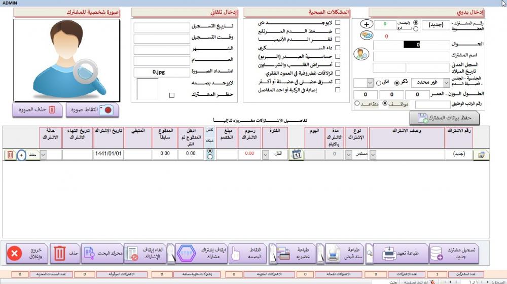Check تمزق عضلي في عضلة أو أكثر checkbox
This screenshot has width=507, height=284.
[x=338, y=82]
